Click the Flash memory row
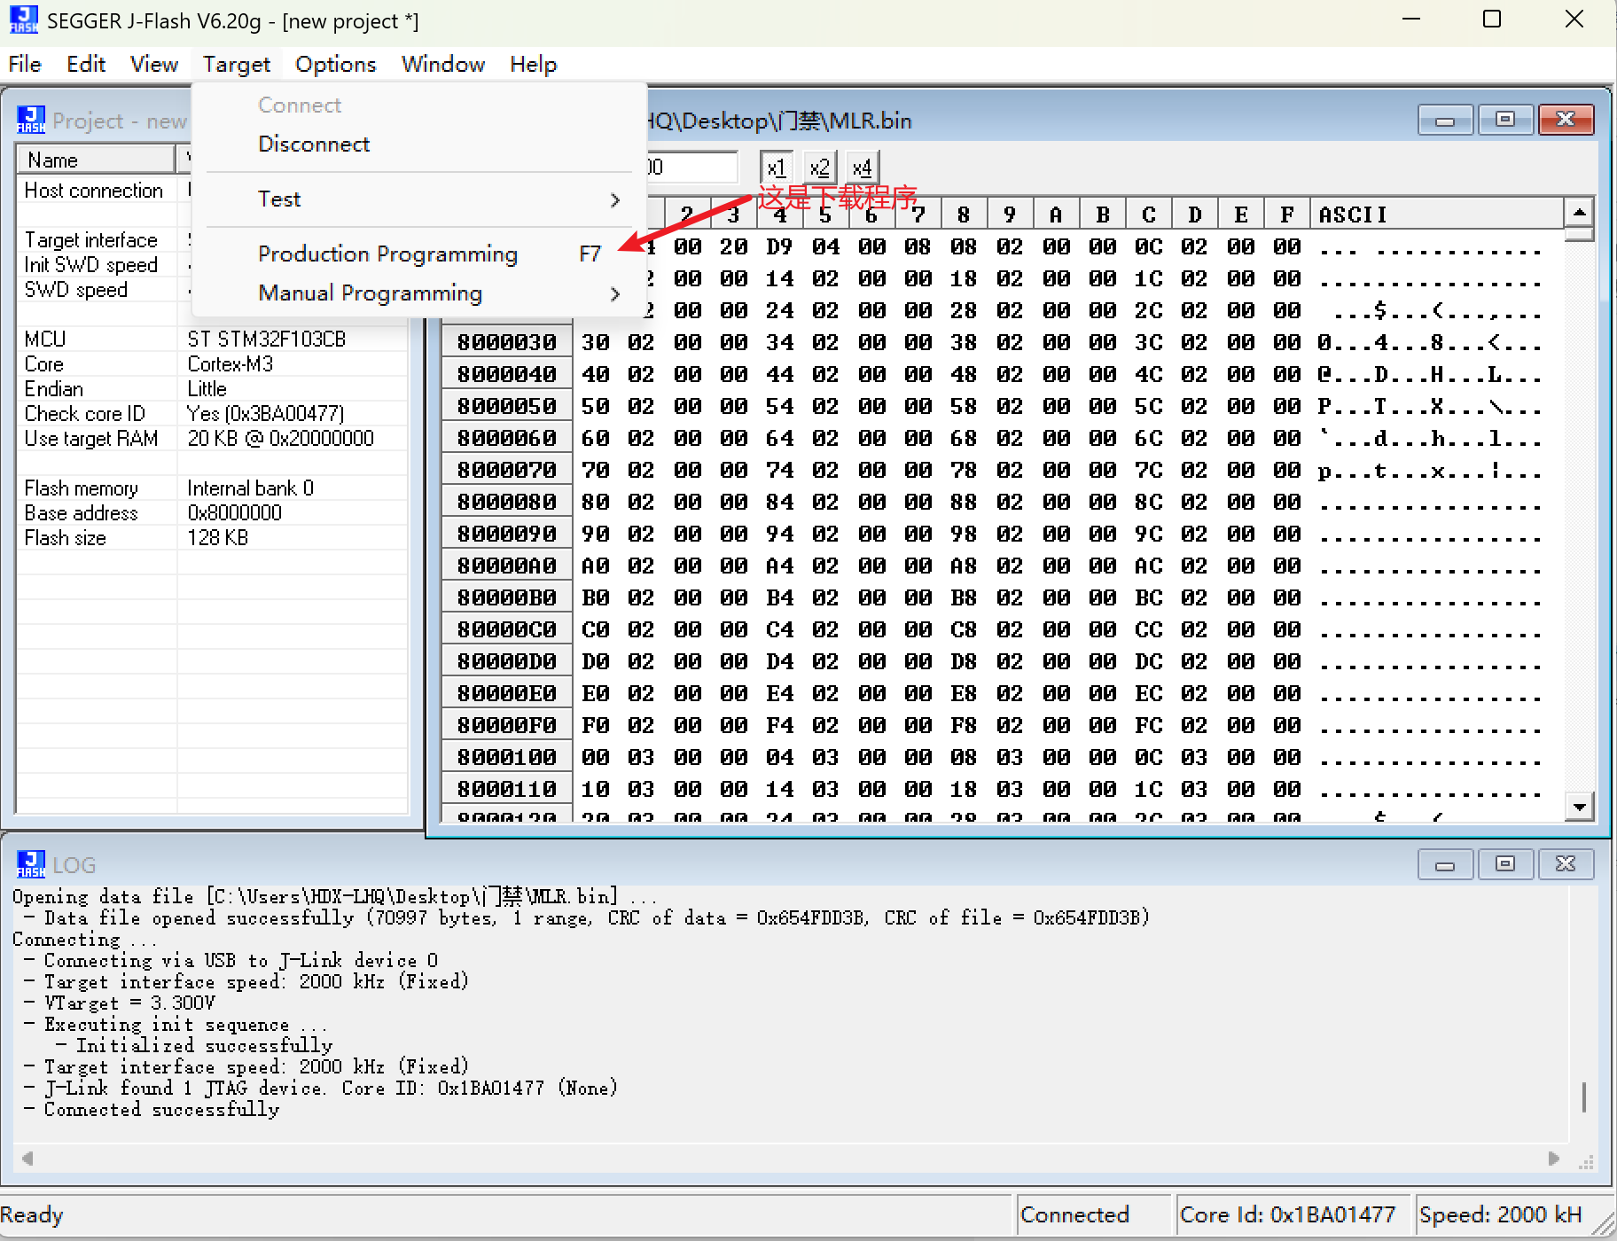The image size is (1617, 1241). (x=211, y=488)
